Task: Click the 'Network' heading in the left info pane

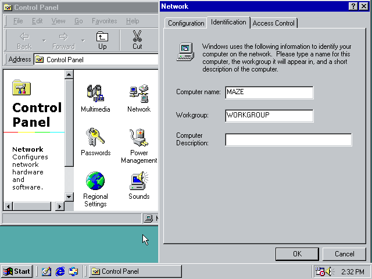Action: [x=28, y=149]
